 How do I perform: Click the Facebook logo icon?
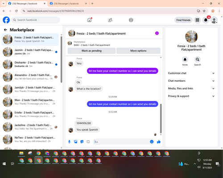click(x=6, y=20)
